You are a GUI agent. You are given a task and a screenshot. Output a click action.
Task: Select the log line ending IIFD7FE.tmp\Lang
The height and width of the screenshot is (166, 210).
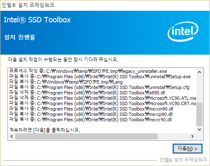[x=66, y=82]
